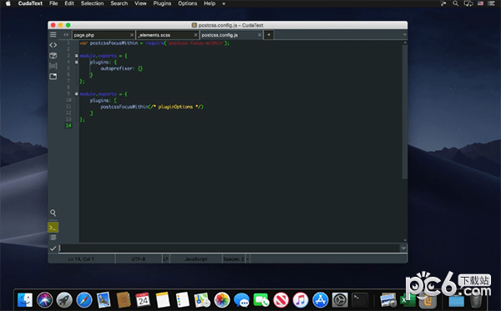
Task: Open the Plugins menu
Action: (162, 3)
